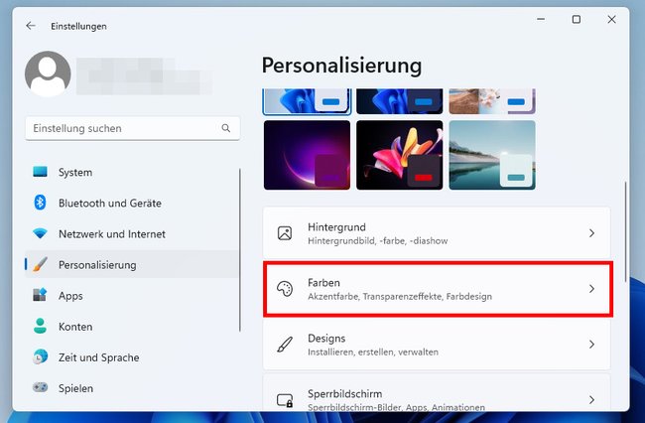This screenshot has height=423, width=645.
Task: Click the Einstellung suchen search field
Action: tap(132, 128)
